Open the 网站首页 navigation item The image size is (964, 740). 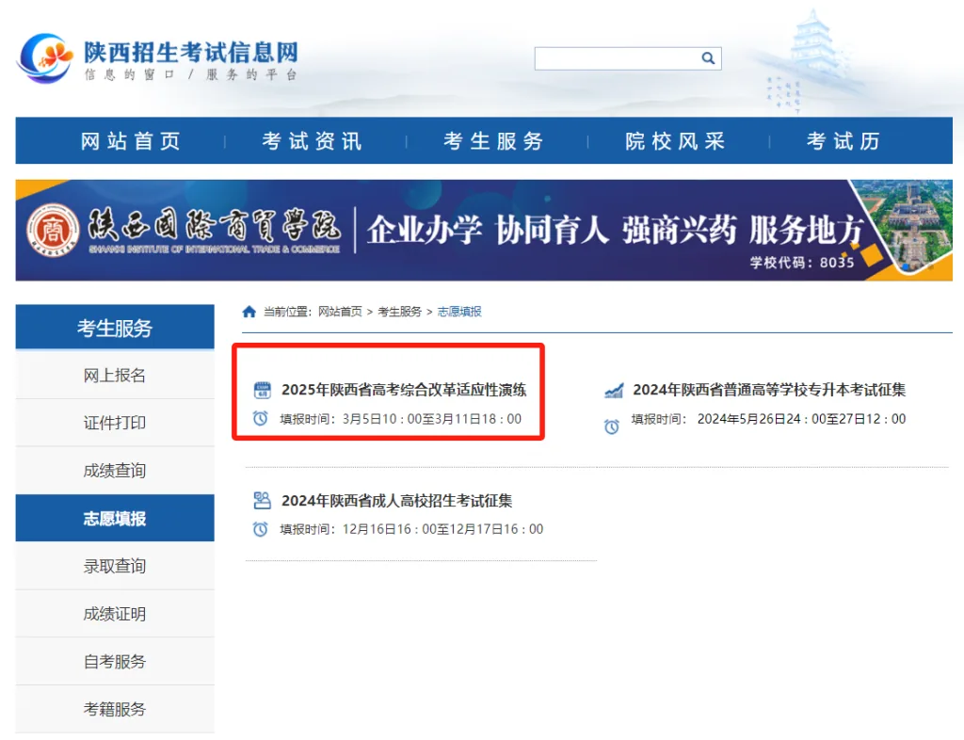130,141
